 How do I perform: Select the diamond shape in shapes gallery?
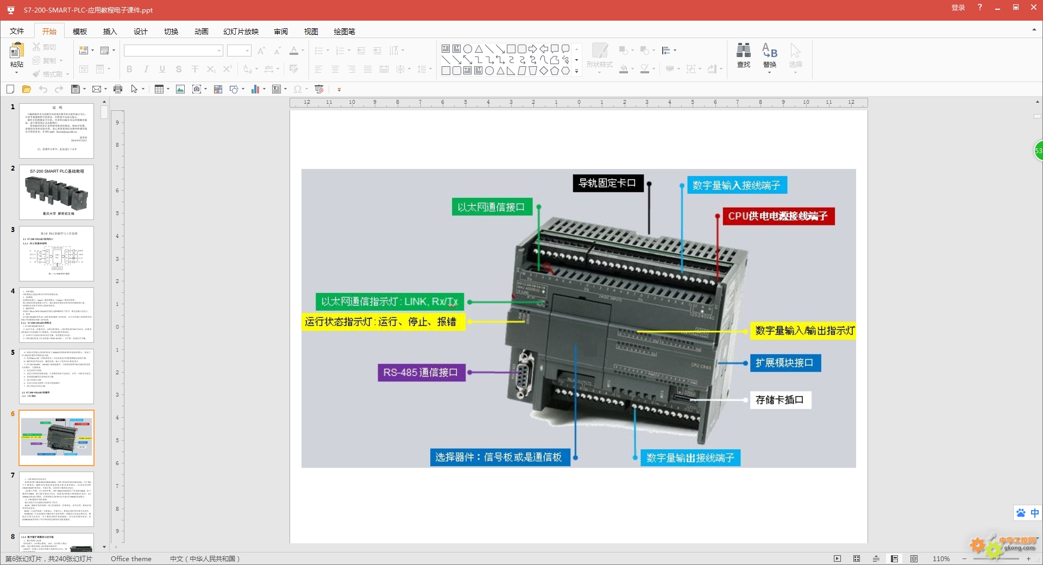coord(544,71)
